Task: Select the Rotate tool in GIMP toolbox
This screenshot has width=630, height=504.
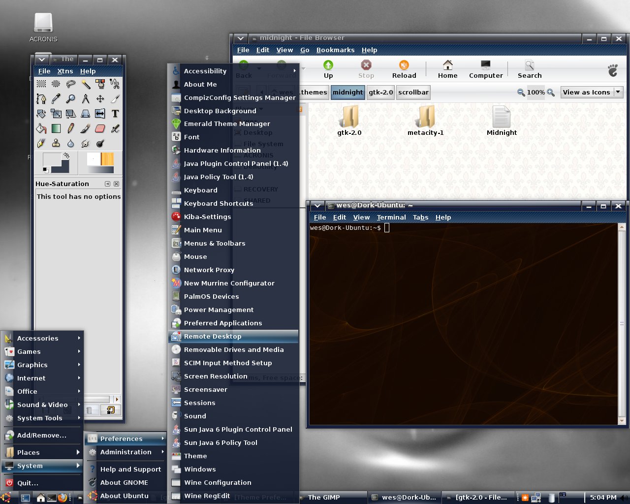Action: pos(41,114)
